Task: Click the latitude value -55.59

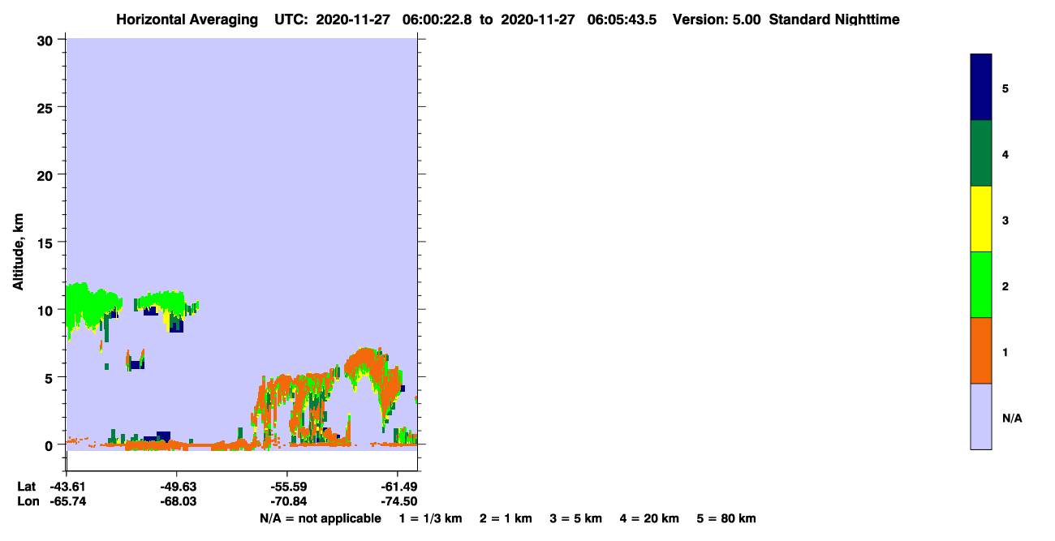Action: (x=287, y=487)
